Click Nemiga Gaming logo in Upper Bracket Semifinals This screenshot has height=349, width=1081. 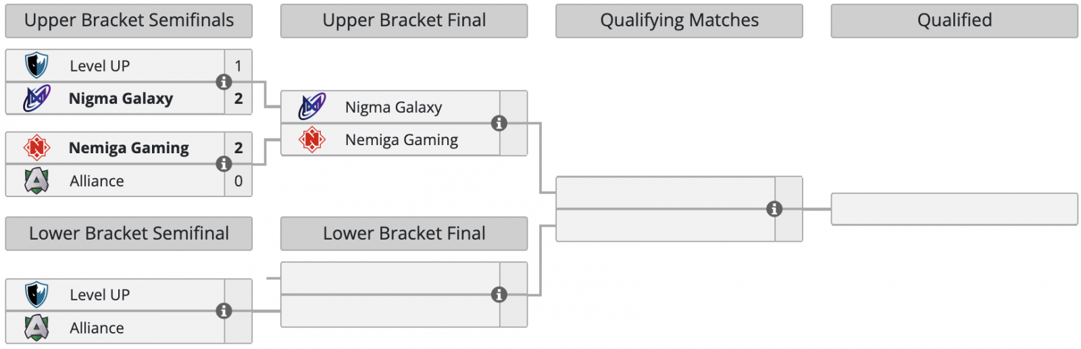(x=36, y=147)
